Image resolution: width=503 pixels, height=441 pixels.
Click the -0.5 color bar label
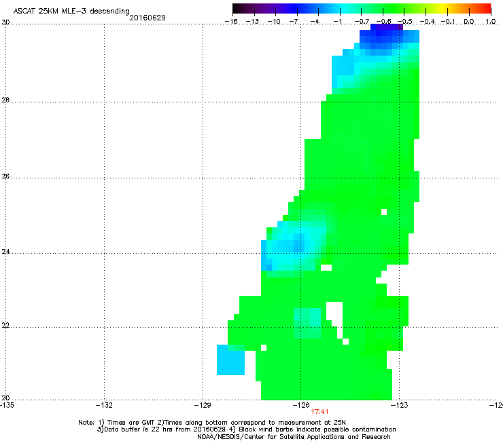pos(405,22)
